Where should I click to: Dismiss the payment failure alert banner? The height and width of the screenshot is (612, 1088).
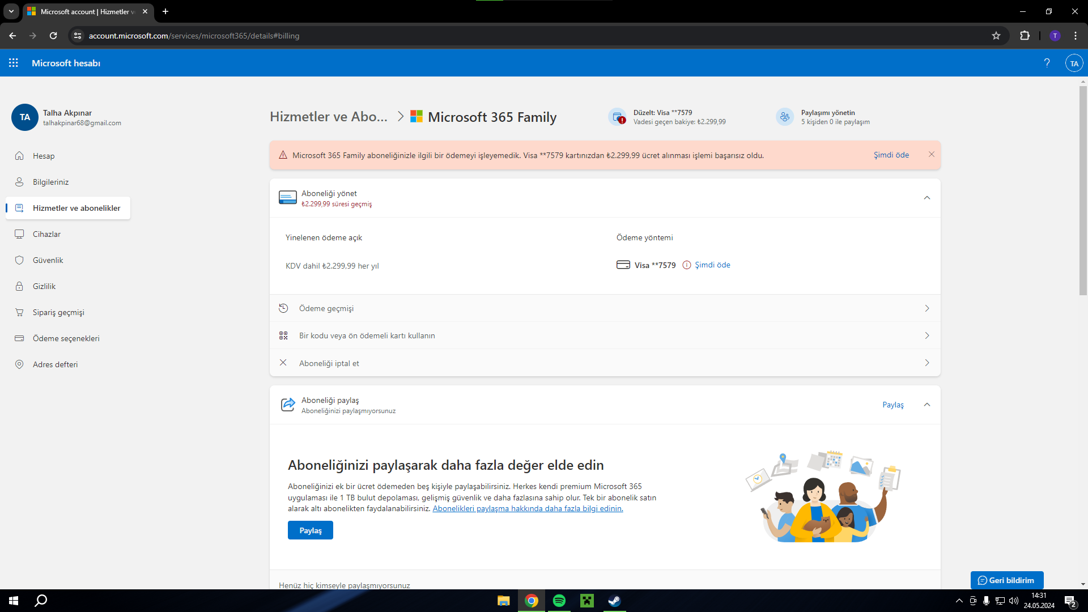coord(932,154)
